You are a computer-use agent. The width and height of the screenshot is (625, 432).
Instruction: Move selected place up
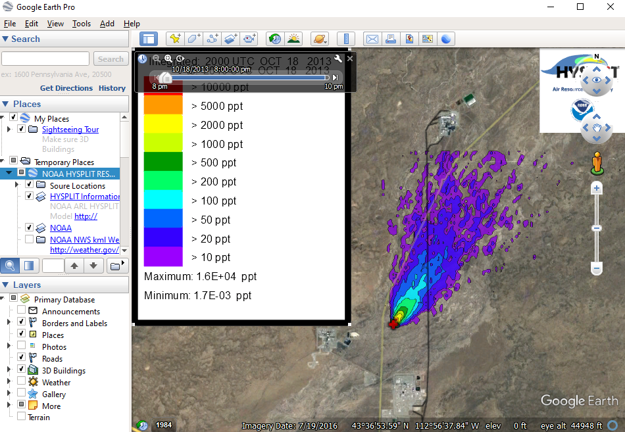(74, 266)
